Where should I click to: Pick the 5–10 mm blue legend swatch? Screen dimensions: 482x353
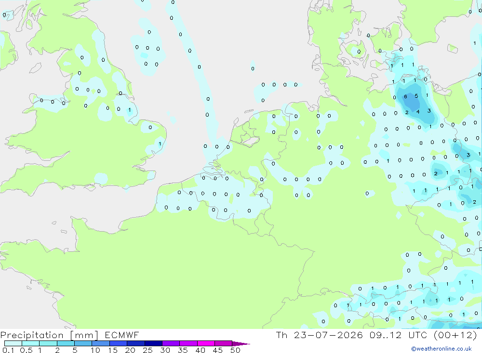pyautogui.click(x=83, y=343)
